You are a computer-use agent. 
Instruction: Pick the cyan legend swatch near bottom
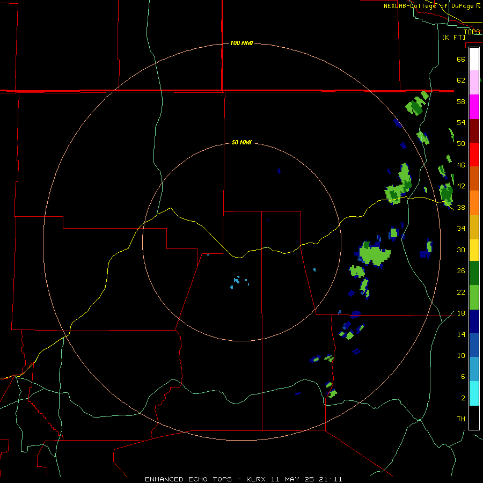(474, 393)
